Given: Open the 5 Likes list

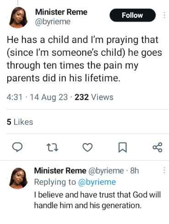Looking at the screenshot, I should (20, 122).
